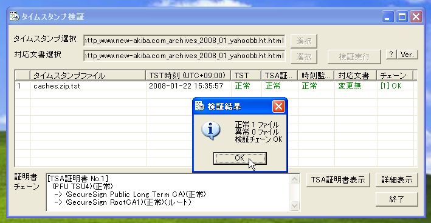The image size is (431, 223).
Task: Click 選択 next to the 対応文書選択 field
Action: [304, 57]
